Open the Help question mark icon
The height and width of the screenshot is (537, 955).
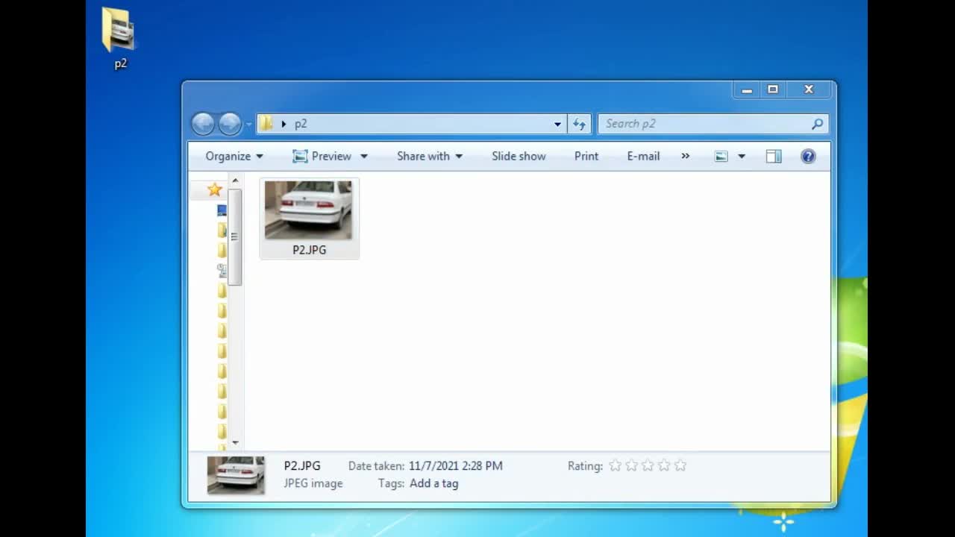pyautogui.click(x=808, y=156)
